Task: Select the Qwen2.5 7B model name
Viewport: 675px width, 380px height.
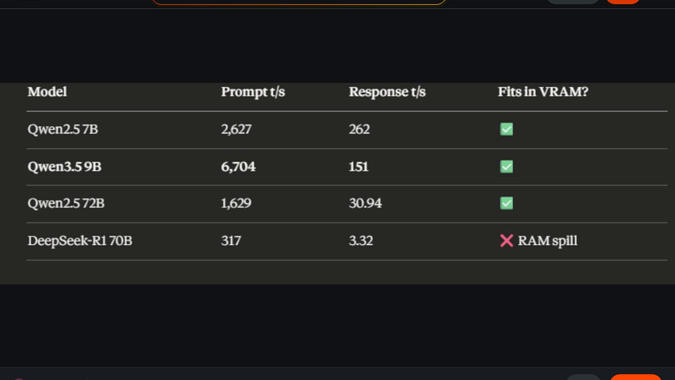Action: pos(63,129)
